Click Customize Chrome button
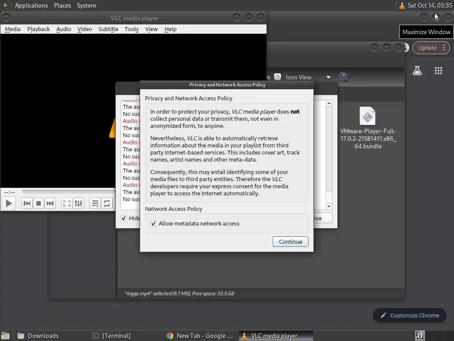Image resolution: width=454 pixels, height=341 pixels. 410,316
